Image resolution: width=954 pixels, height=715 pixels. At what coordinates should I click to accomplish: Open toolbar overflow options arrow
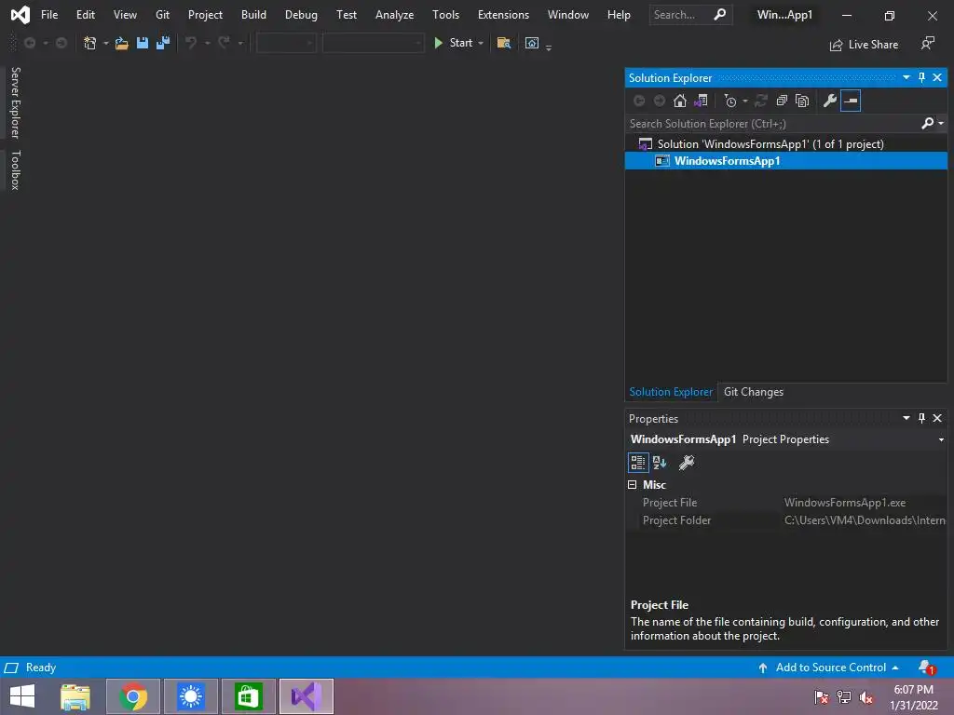coord(549,47)
